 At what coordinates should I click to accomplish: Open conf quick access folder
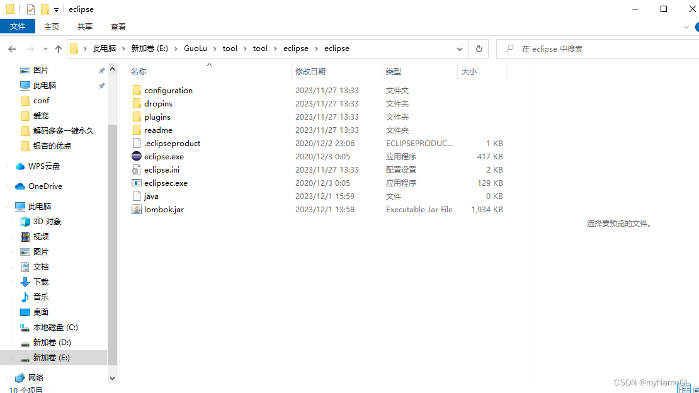click(x=35, y=100)
